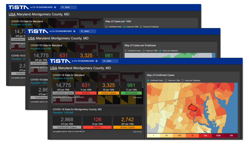
Task: Click Maryland Recoveries 981 card in front window
Action: pos(131,88)
